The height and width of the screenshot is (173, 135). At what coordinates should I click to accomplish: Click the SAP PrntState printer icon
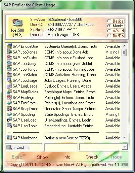[x=9, y=103]
